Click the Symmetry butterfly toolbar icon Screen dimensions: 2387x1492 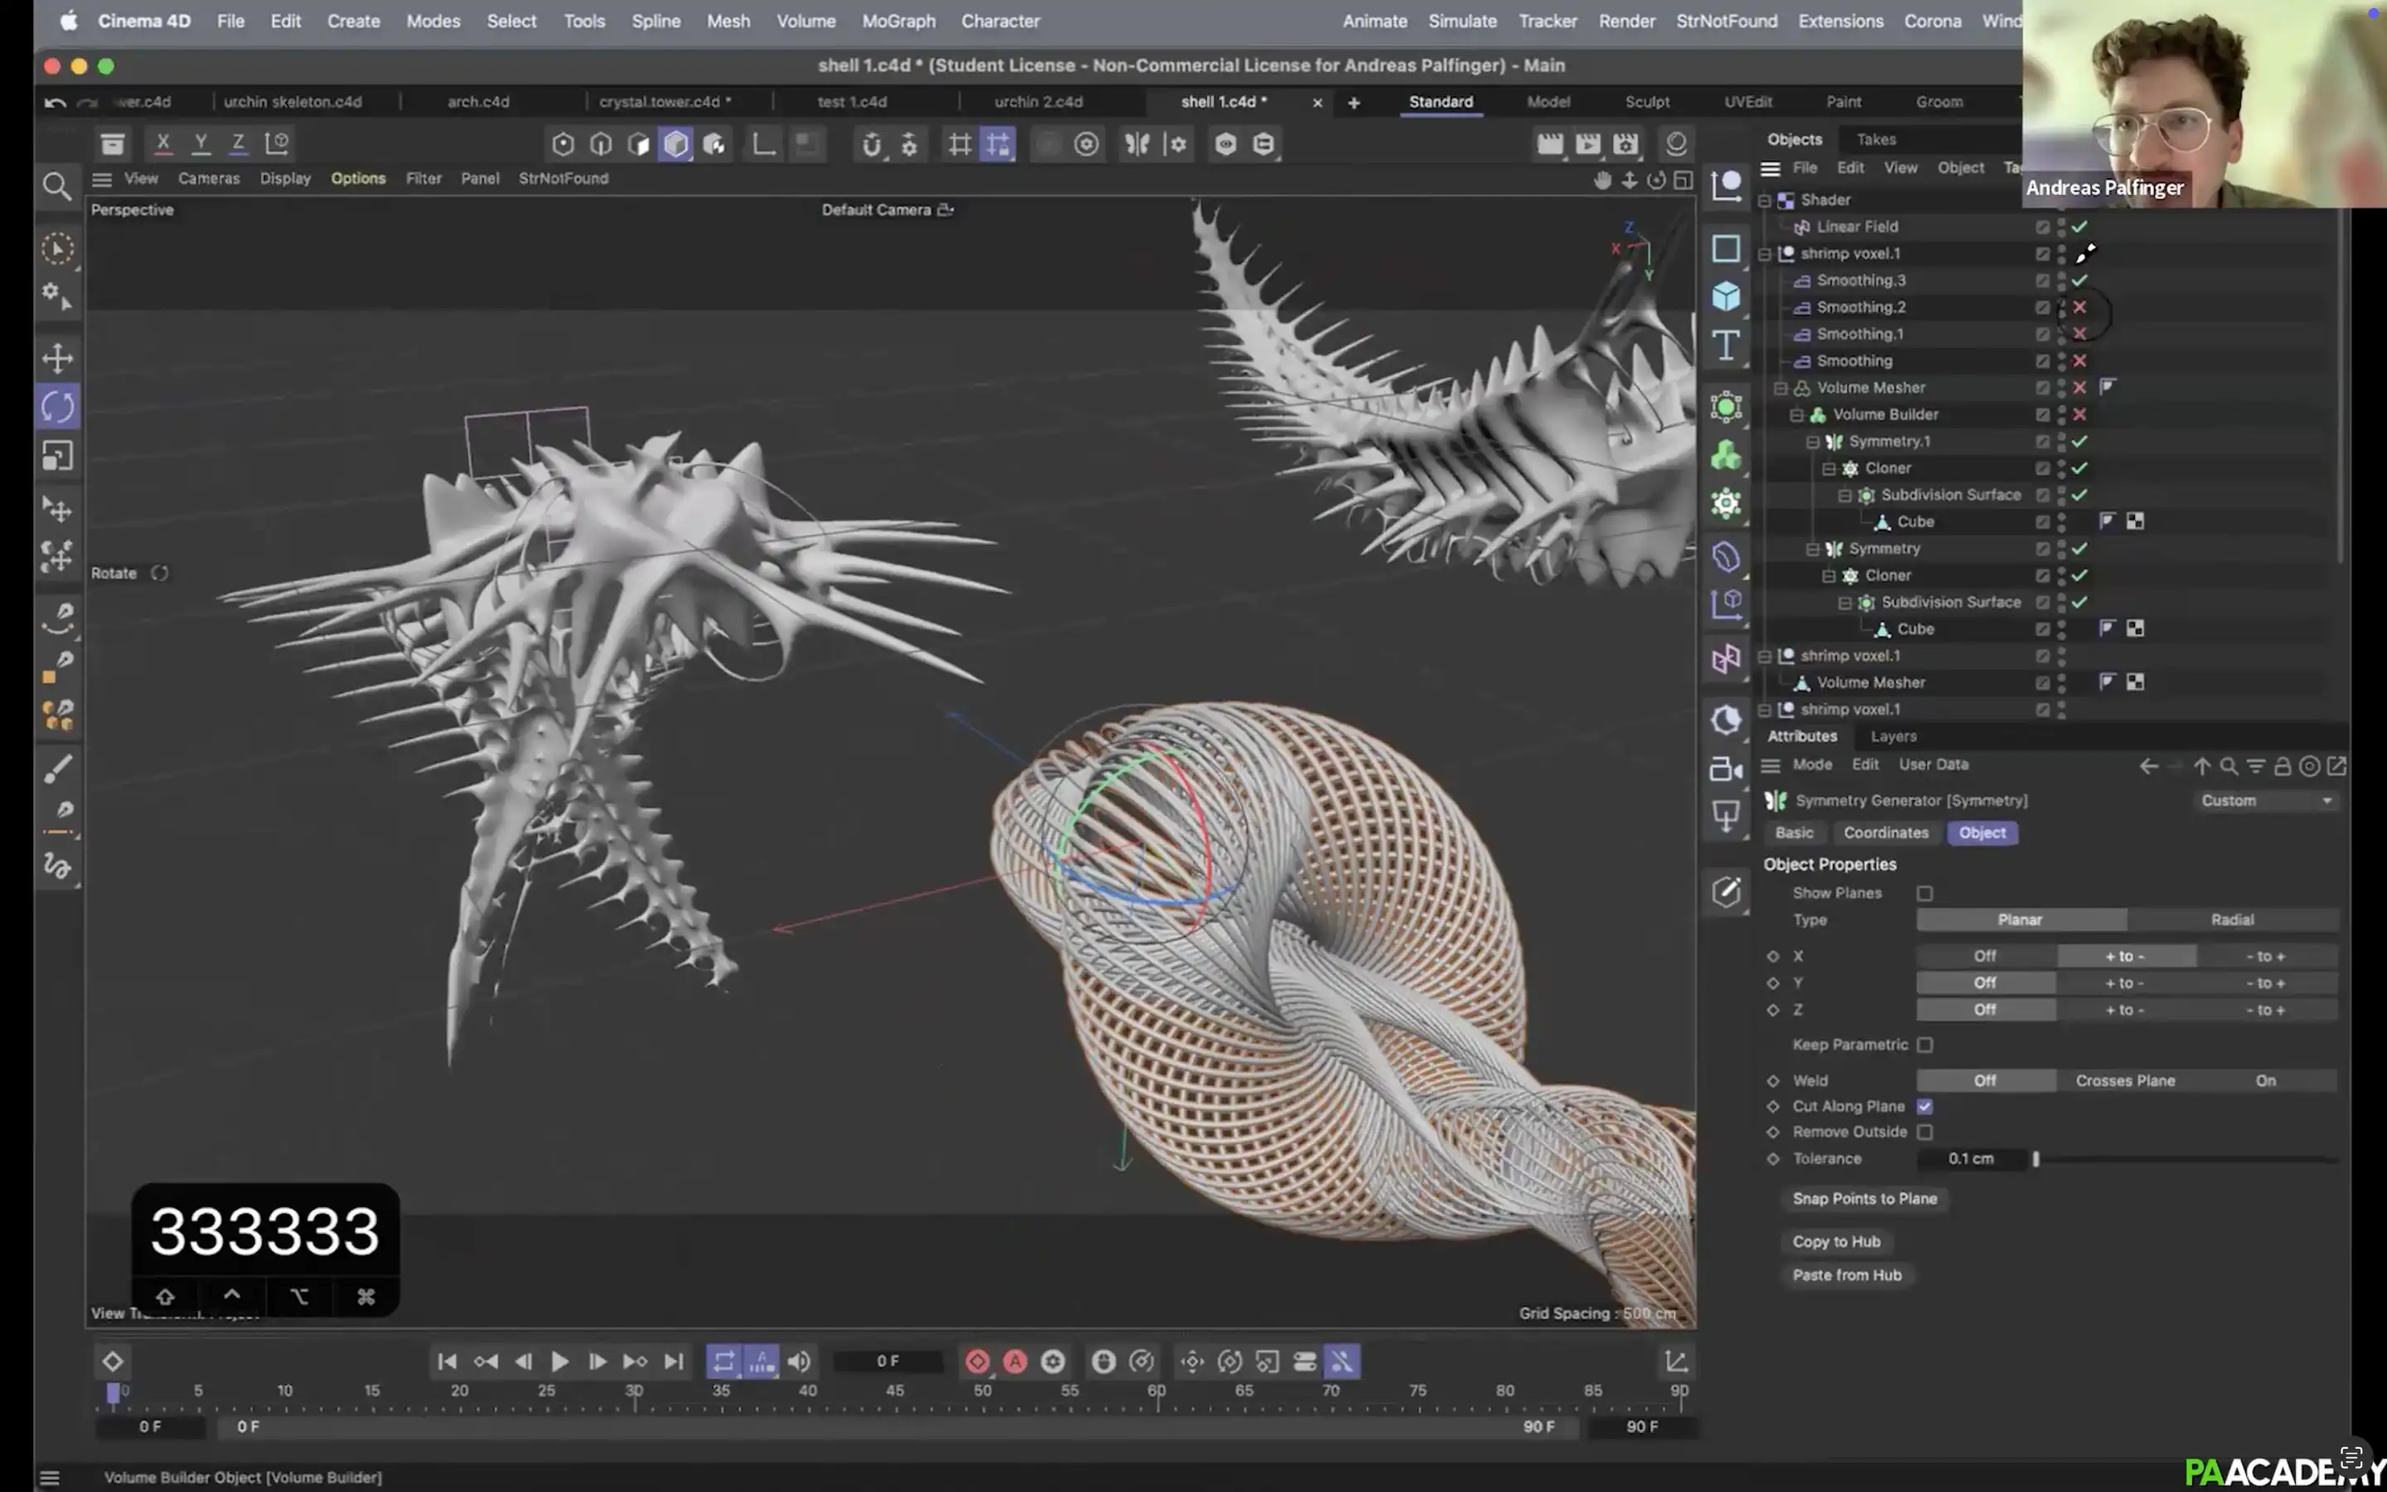click(x=1136, y=144)
